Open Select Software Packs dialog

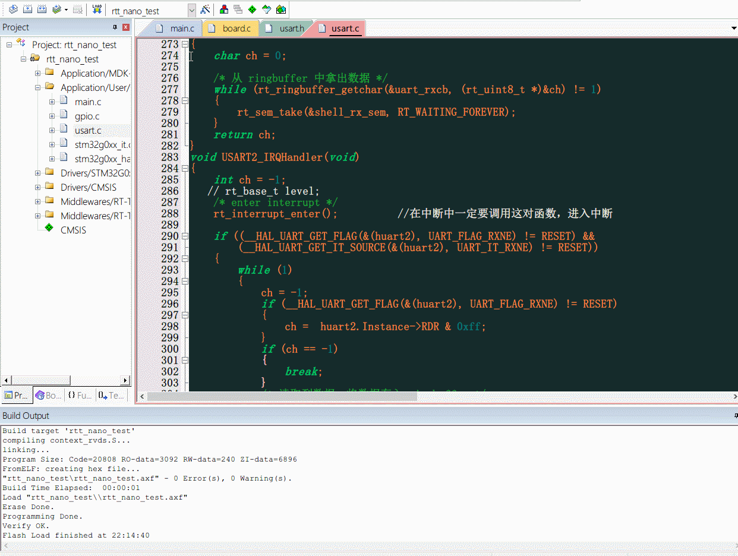(266, 10)
